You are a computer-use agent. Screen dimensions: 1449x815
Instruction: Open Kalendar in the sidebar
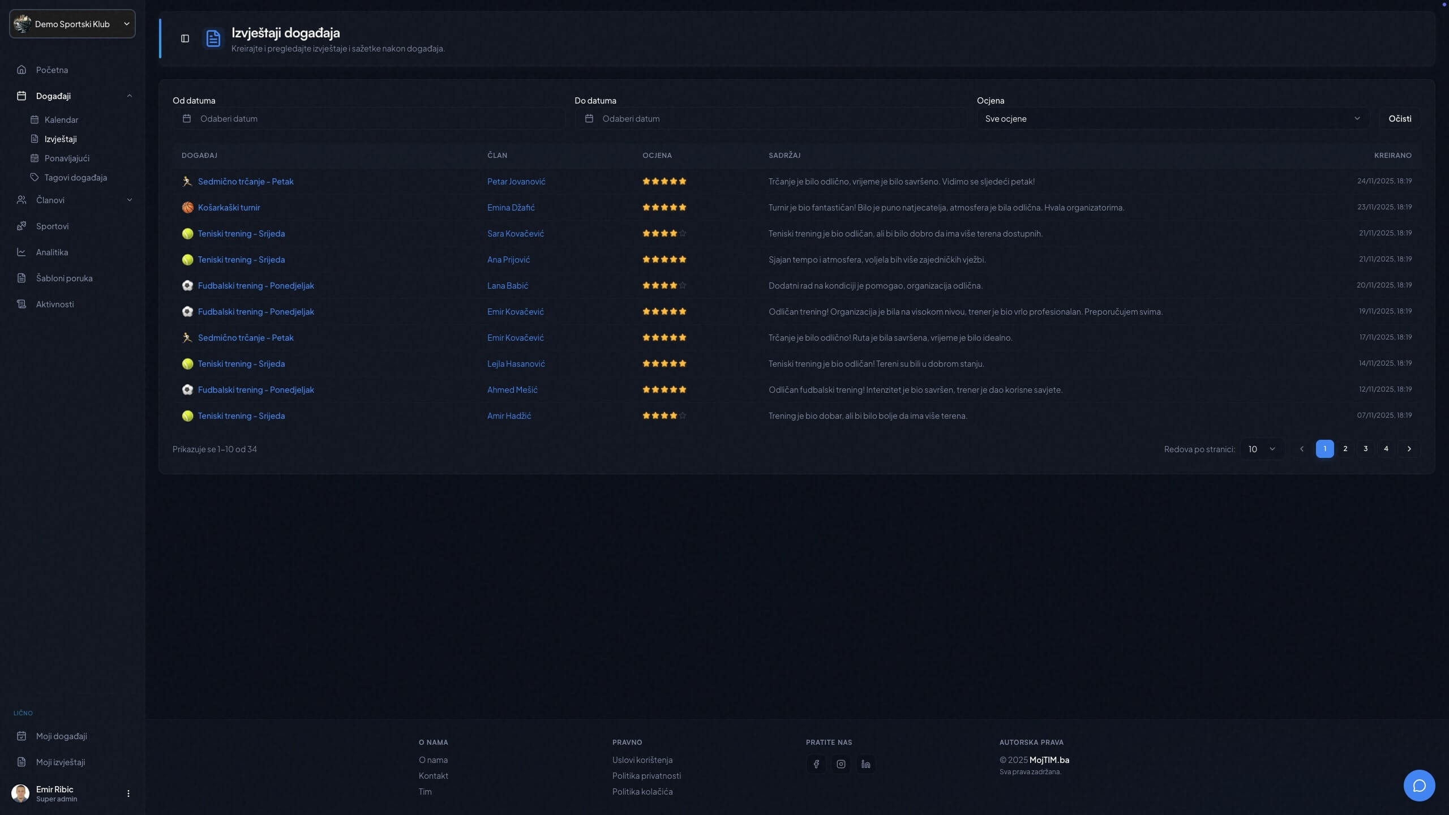pyautogui.click(x=61, y=120)
